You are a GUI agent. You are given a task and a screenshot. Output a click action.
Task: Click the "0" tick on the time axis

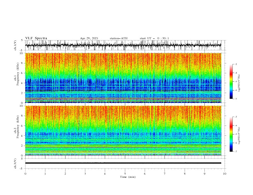pos(25,174)
